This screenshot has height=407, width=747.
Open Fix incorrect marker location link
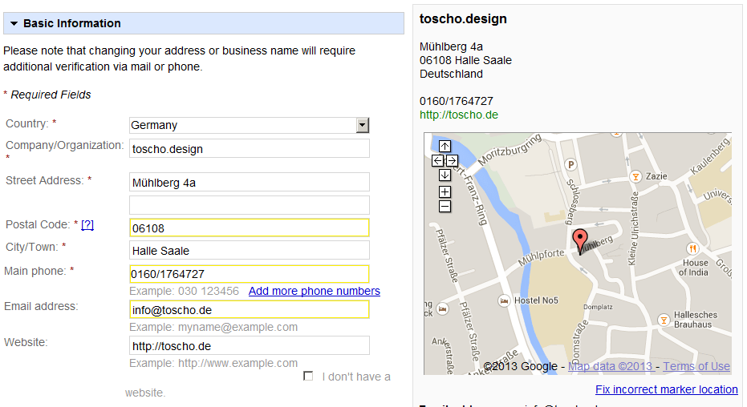[667, 389]
